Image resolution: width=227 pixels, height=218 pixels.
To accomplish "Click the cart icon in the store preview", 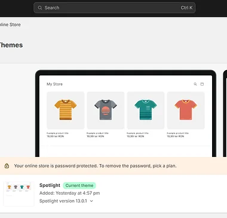I will [202, 84].
